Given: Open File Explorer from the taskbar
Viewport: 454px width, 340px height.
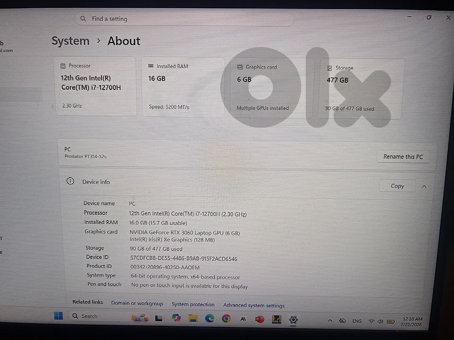Looking at the screenshot, I should (x=193, y=318).
